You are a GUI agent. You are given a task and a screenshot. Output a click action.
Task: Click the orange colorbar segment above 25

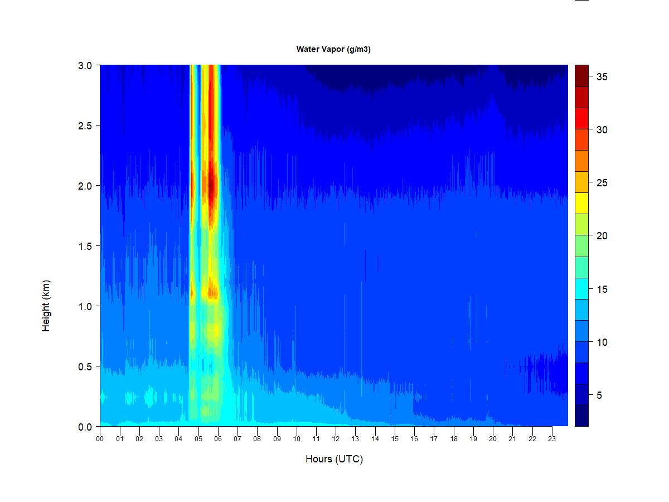pyautogui.click(x=581, y=161)
